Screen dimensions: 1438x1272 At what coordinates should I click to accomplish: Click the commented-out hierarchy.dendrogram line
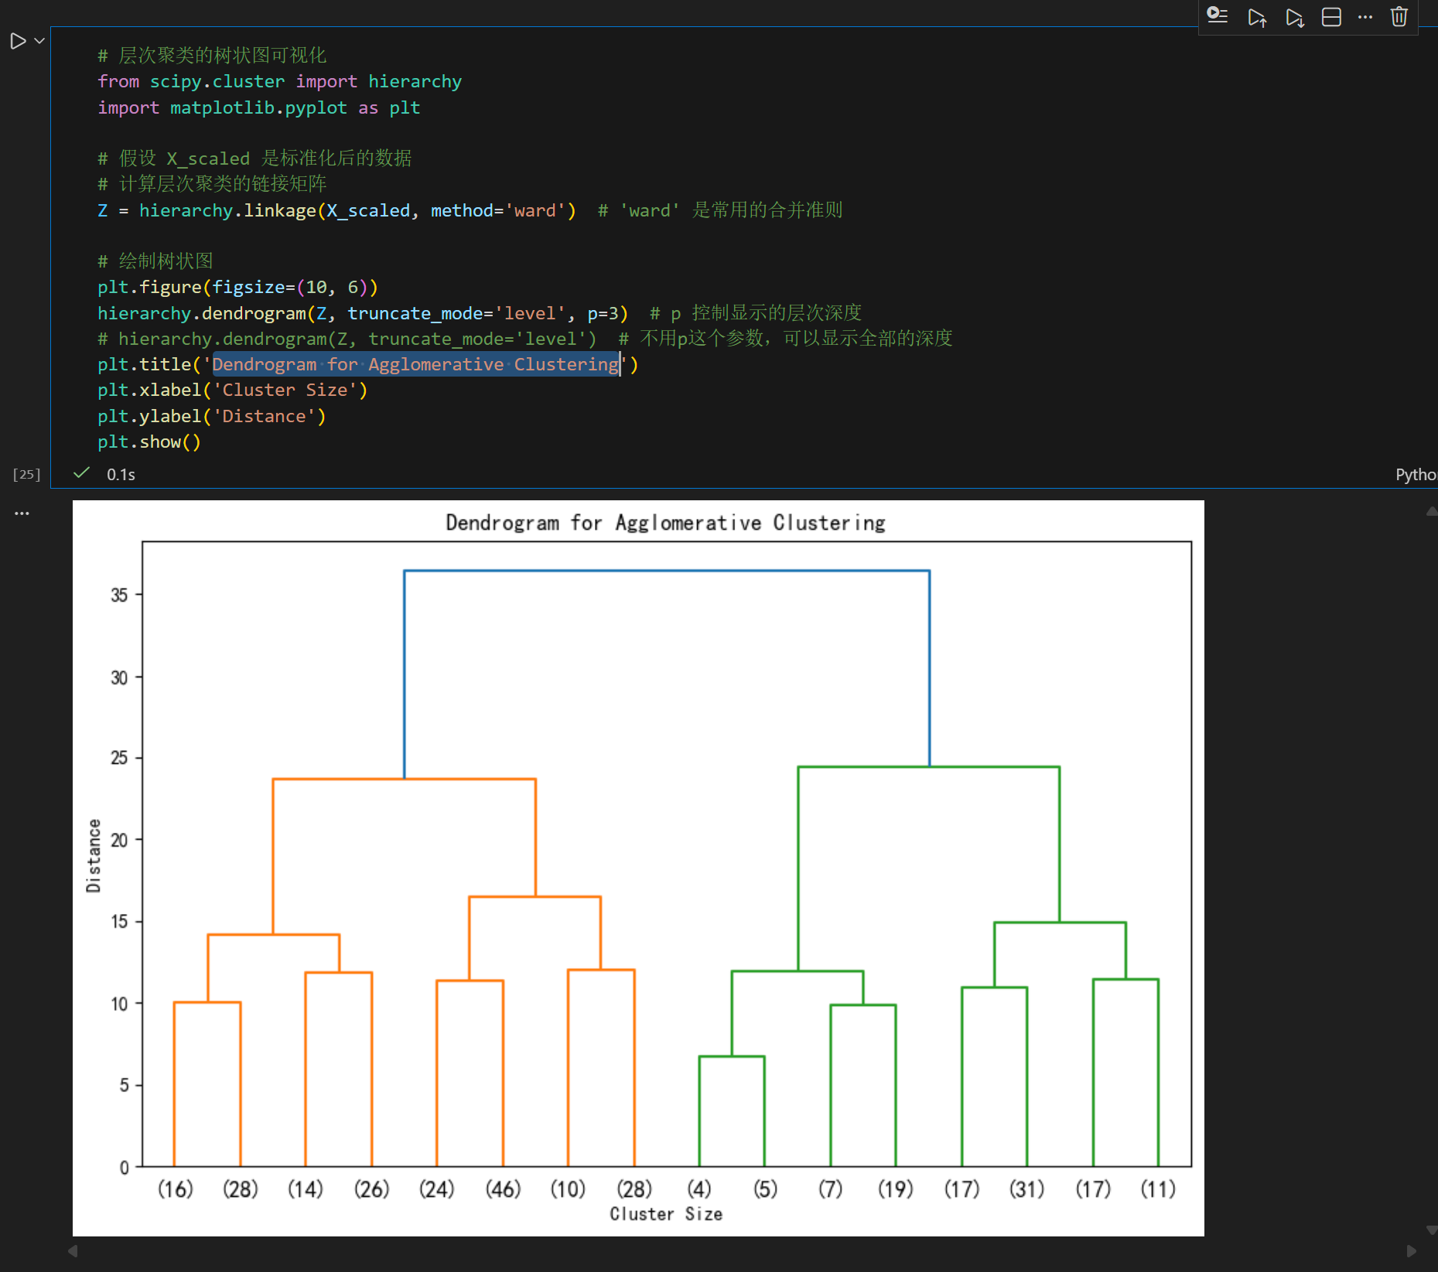tap(524, 339)
